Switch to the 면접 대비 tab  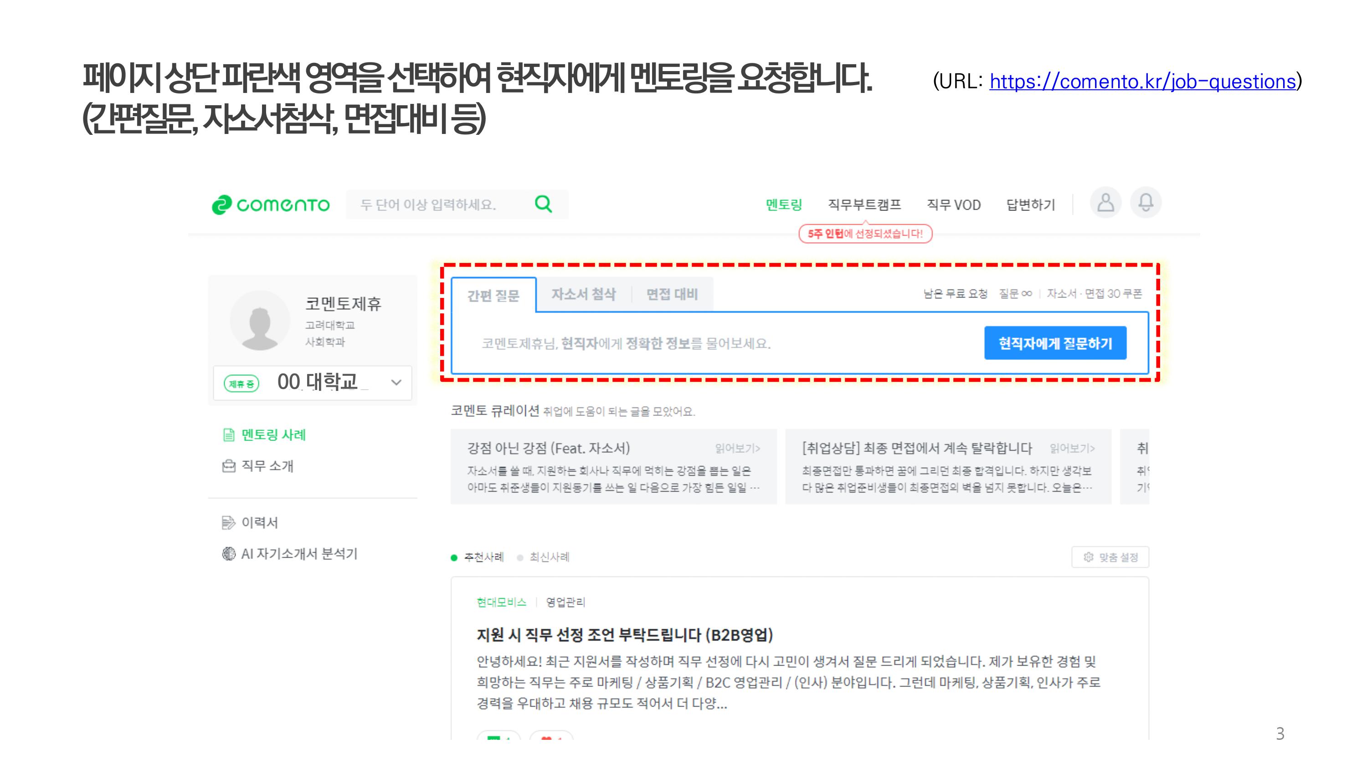pos(672,295)
